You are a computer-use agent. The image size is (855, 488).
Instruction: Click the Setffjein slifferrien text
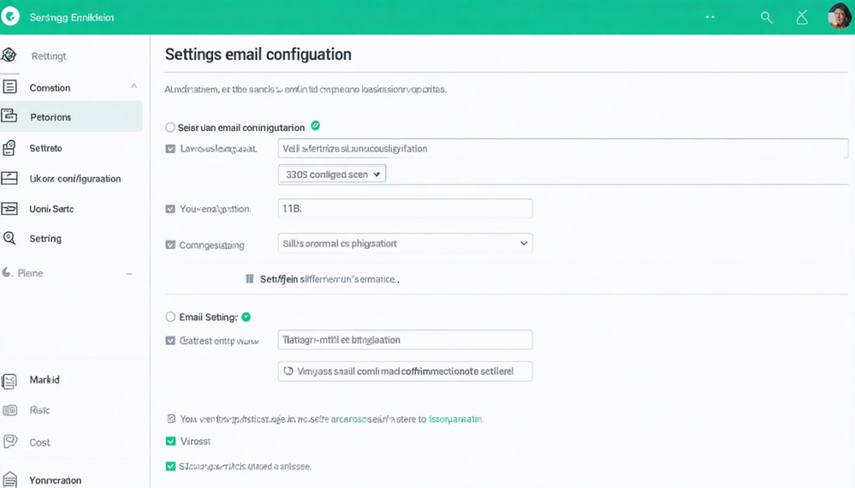tap(329, 280)
